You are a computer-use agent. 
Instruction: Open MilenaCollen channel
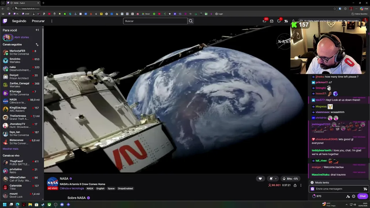coord(22,179)
